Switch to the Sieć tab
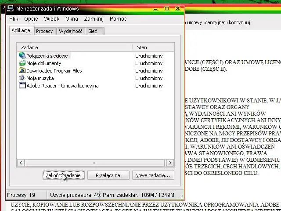Image resolution: width=281 pixels, height=211 pixels. click(95, 31)
